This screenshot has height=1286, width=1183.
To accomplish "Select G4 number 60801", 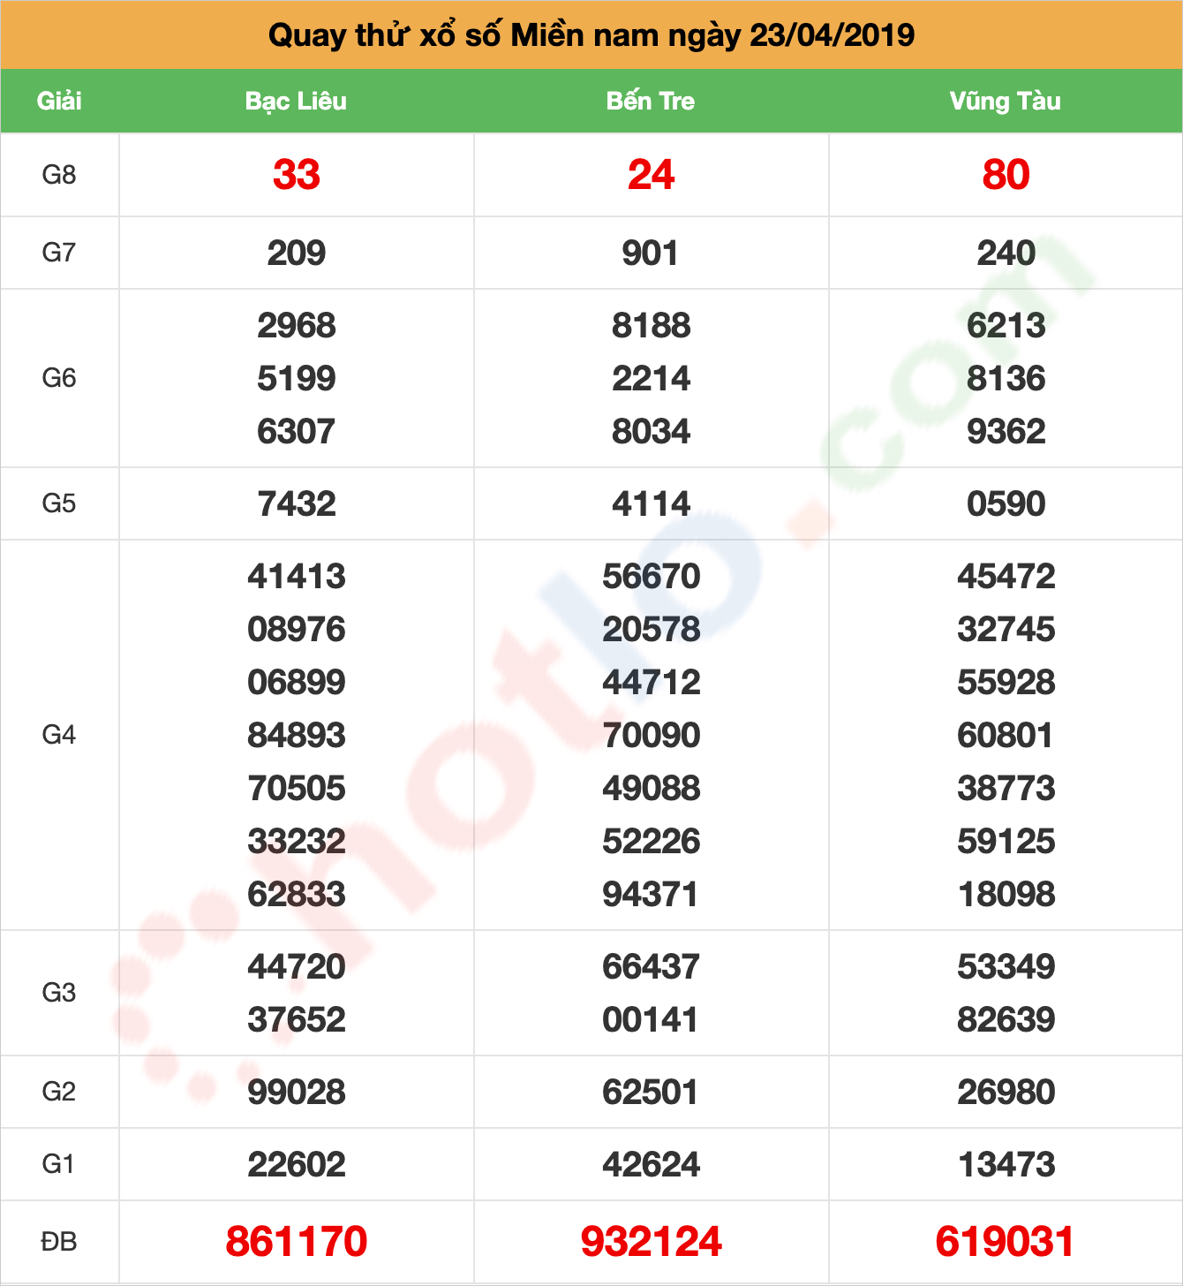I will (x=1006, y=736).
